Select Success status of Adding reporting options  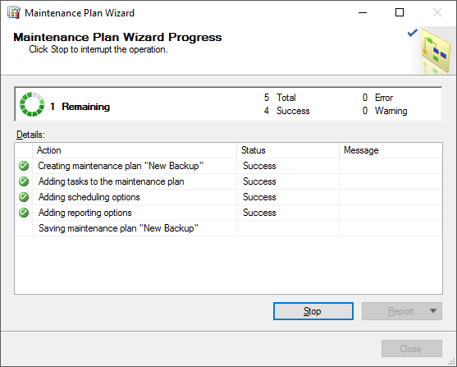tap(259, 213)
